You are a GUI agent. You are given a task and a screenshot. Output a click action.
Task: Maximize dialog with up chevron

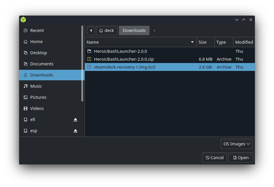[x=244, y=20]
